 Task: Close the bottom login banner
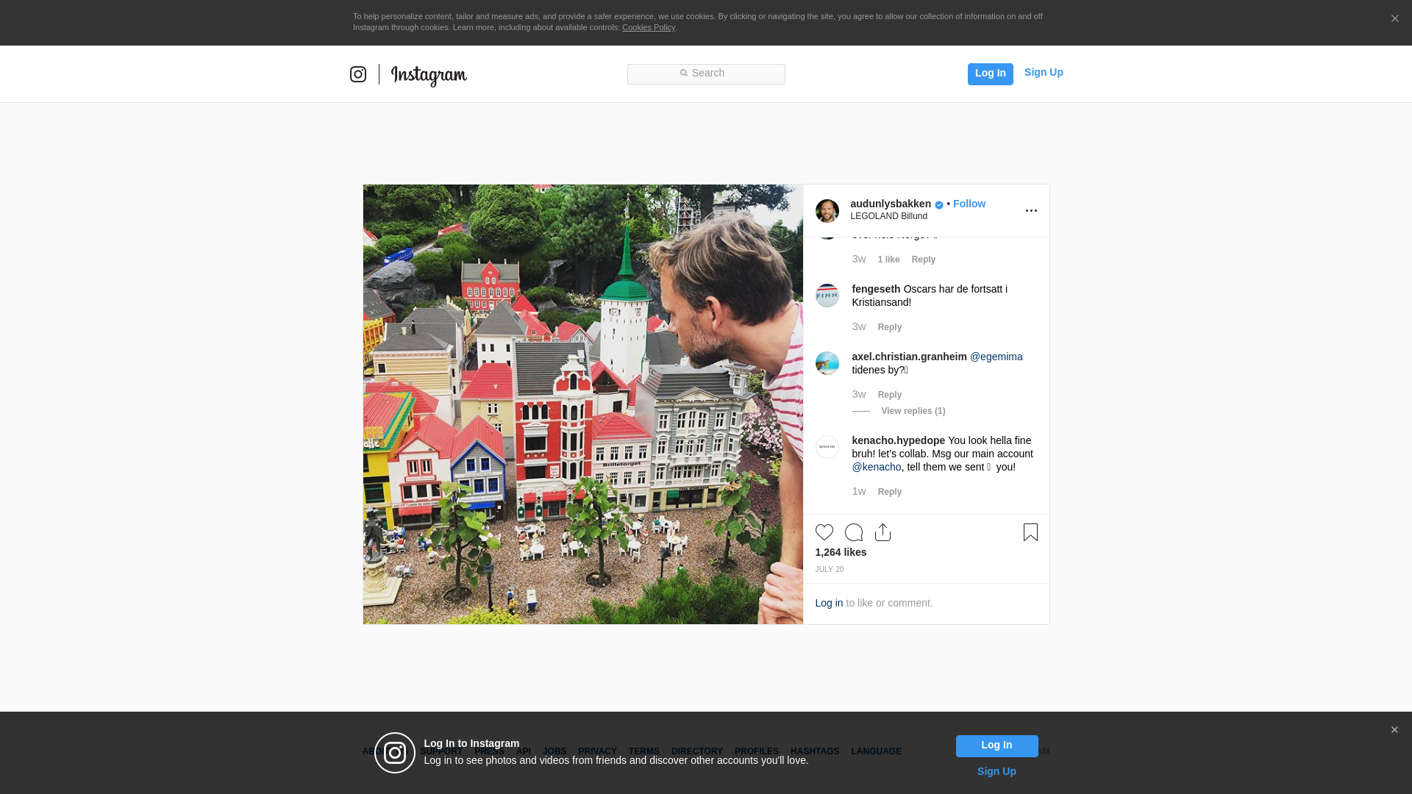[x=1394, y=730]
